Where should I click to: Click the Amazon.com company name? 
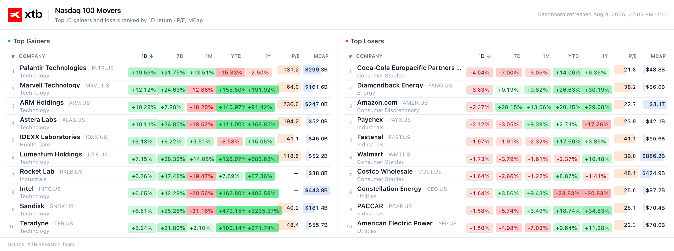(377, 103)
